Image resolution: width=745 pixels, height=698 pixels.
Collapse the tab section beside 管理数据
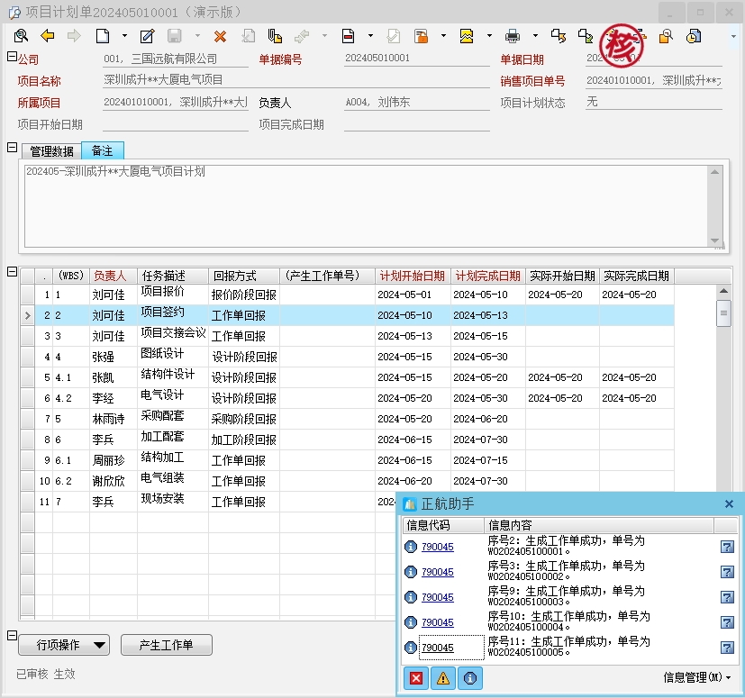click(x=13, y=148)
